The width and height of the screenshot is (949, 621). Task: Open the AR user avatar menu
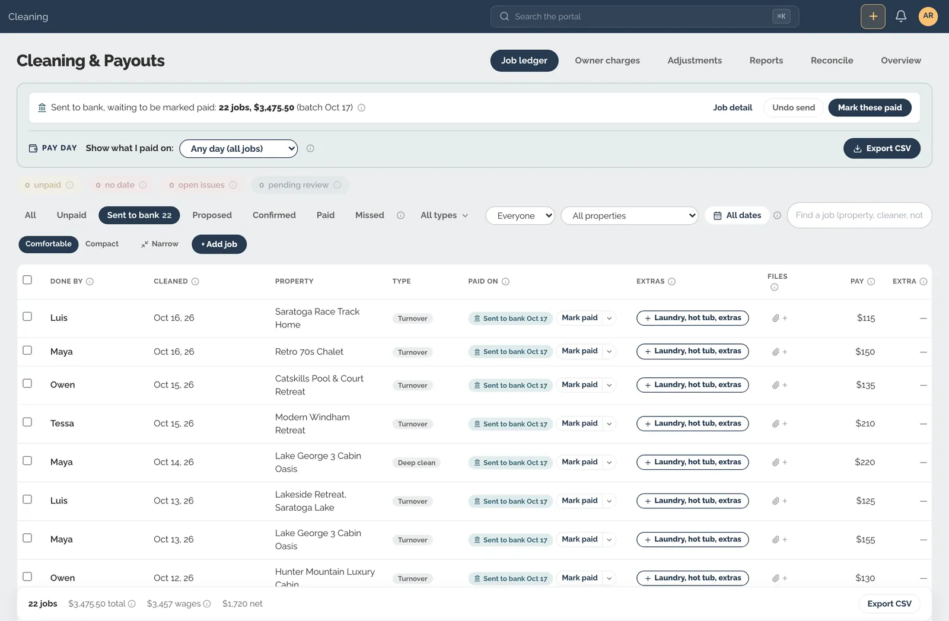pyautogui.click(x=928, y=17)
